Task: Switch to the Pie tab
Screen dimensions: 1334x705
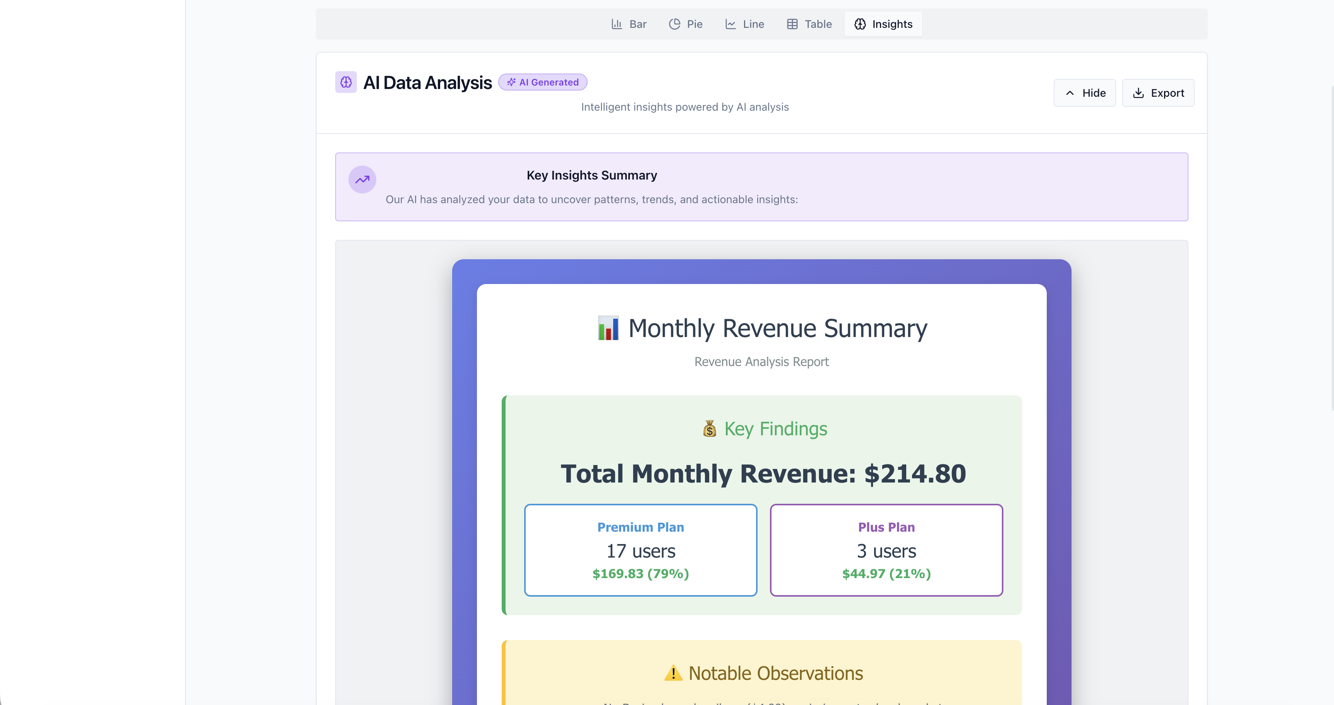Action: coord(686,24)
